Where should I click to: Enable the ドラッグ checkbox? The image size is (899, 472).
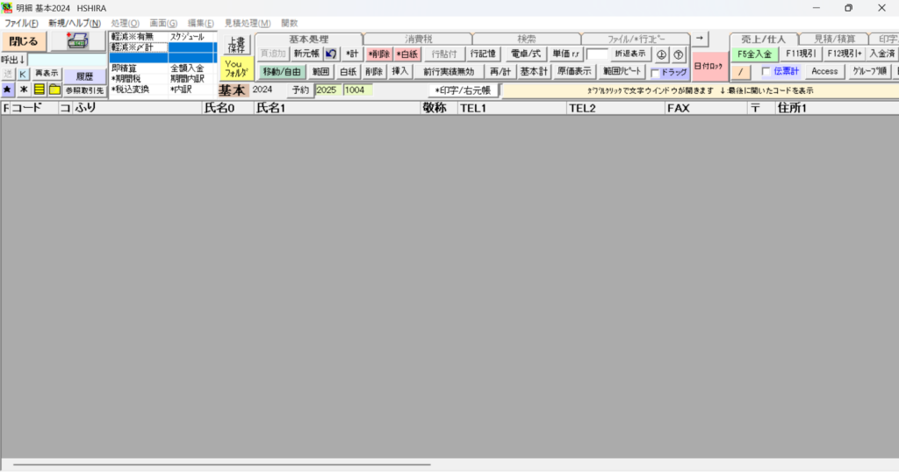[655, 72]
